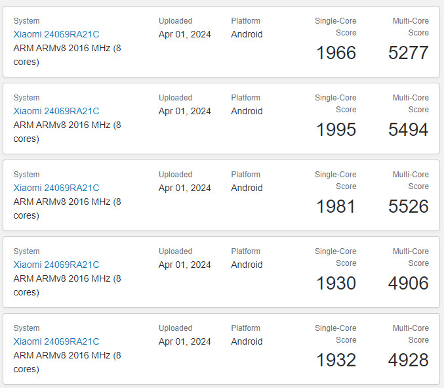Click the single-core score 1932
The height and width of the screenshot is (388, 444).
pos(336,360)
